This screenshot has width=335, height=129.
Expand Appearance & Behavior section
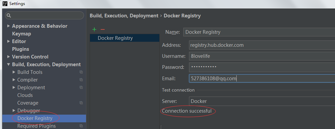tap(9, 26)
